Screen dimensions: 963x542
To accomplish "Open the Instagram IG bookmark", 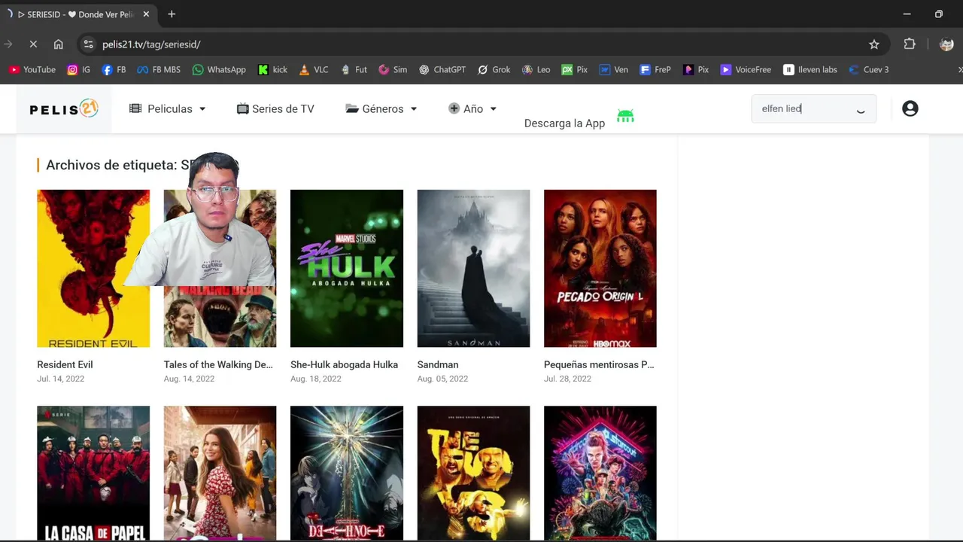I will pos(79,69).
